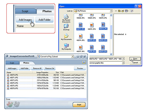146x112 pixels.
Task: Click the orange Start button
Action: (79, 105)
